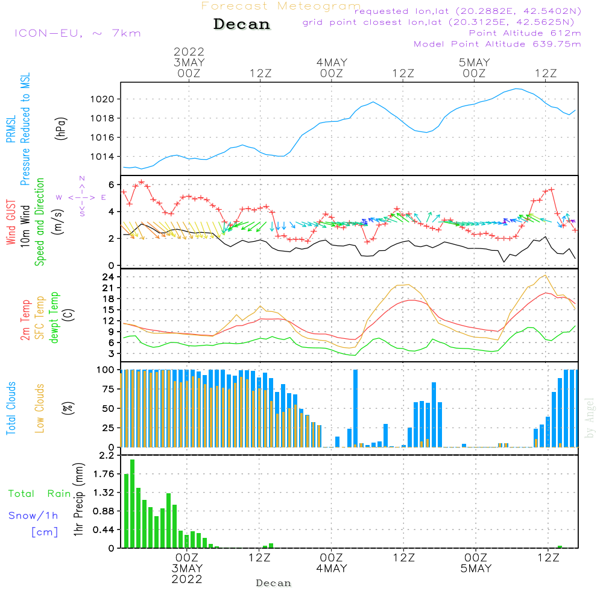Click the cloud axis value 50
The height and width of the screenshot is (603, 603).
[108, 409]
